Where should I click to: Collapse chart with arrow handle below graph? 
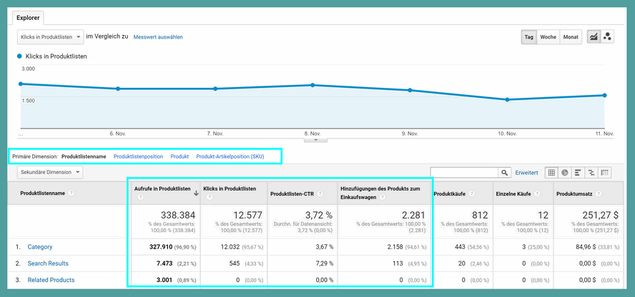point(315,140)
